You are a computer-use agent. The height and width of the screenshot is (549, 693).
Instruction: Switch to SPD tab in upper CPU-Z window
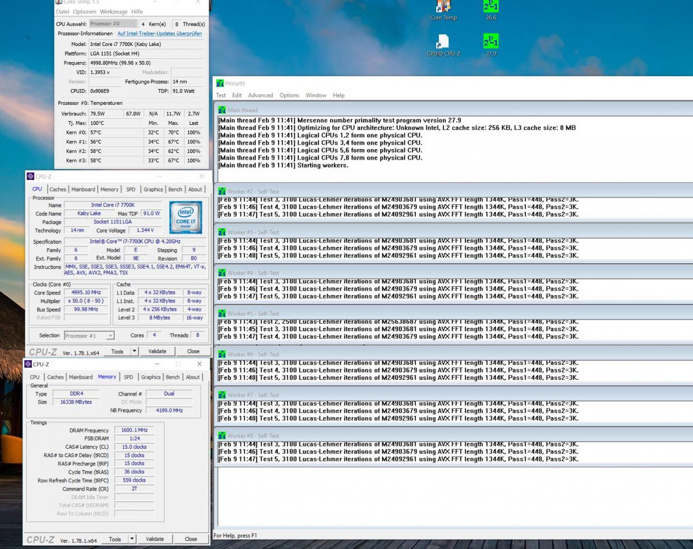tap(131, 189)
